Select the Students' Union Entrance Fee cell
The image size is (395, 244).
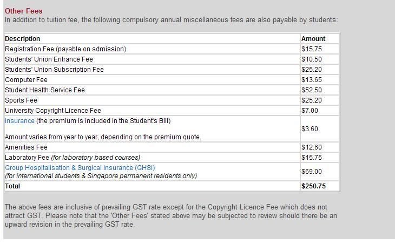(x=49, y=59)
